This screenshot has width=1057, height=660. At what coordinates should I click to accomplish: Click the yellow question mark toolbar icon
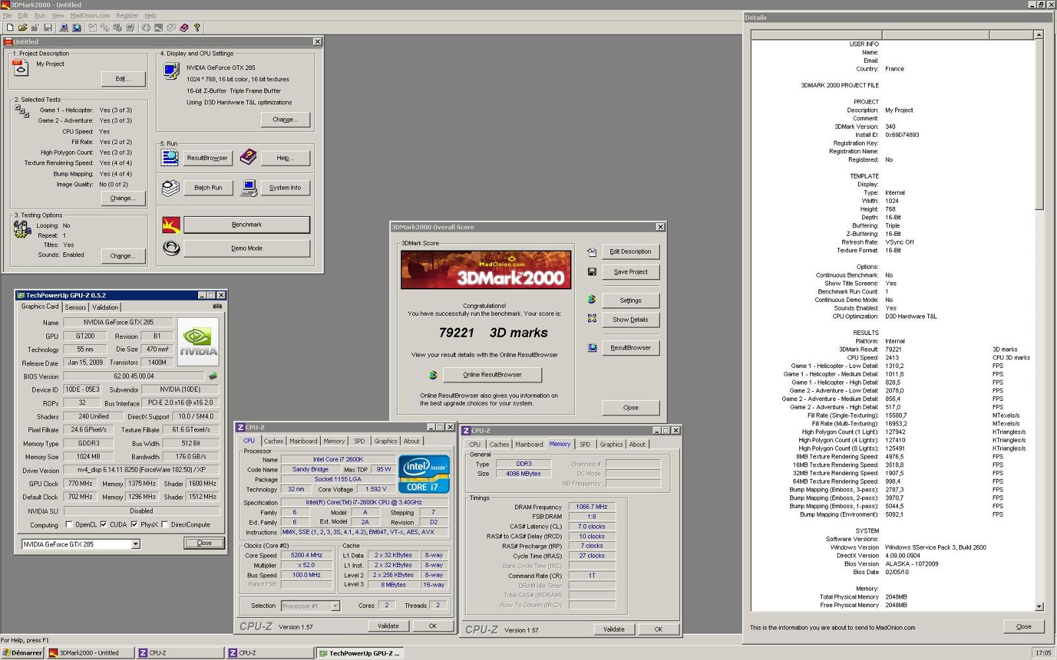[197, 28]
